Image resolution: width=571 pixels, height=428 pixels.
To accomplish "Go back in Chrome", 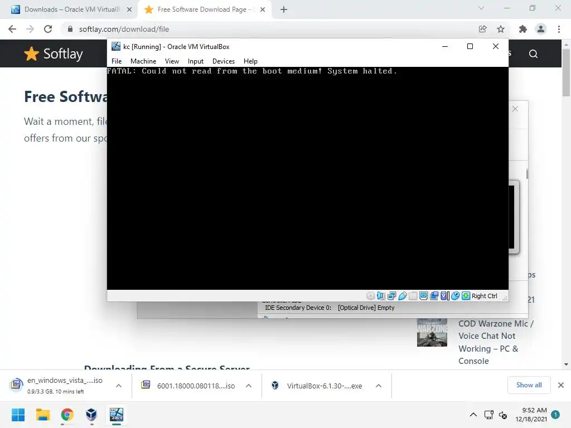I will click(12, 29).
